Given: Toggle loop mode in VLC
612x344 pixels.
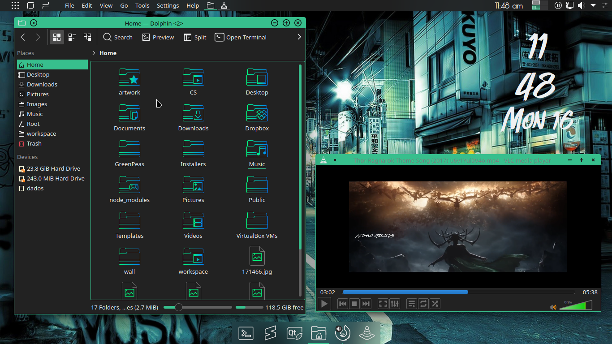Looking at the screenshot, I should [423, 304].
